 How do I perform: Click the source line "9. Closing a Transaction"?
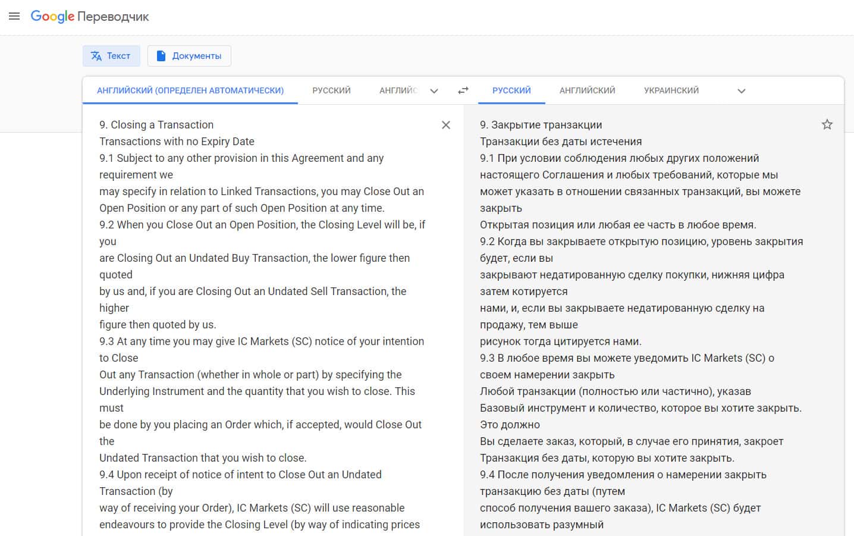(x=156, y=125)
